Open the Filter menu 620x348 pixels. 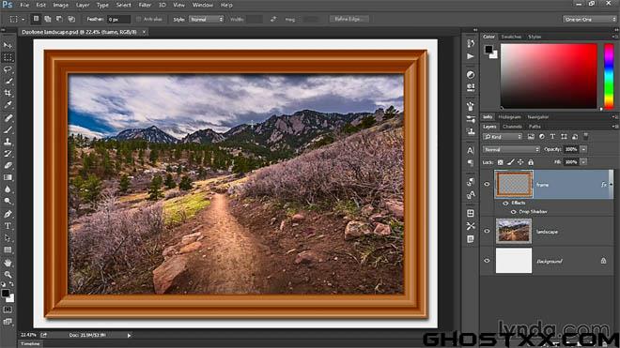coord(145,5)
